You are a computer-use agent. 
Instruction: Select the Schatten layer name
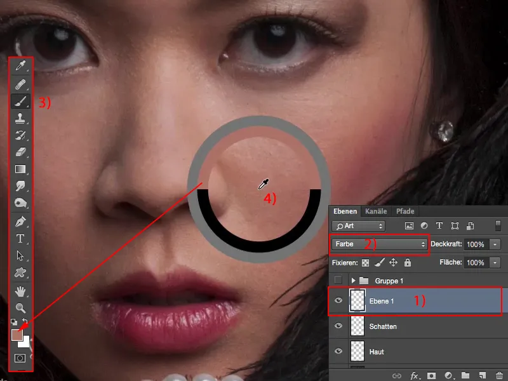(x=383, y=326)
